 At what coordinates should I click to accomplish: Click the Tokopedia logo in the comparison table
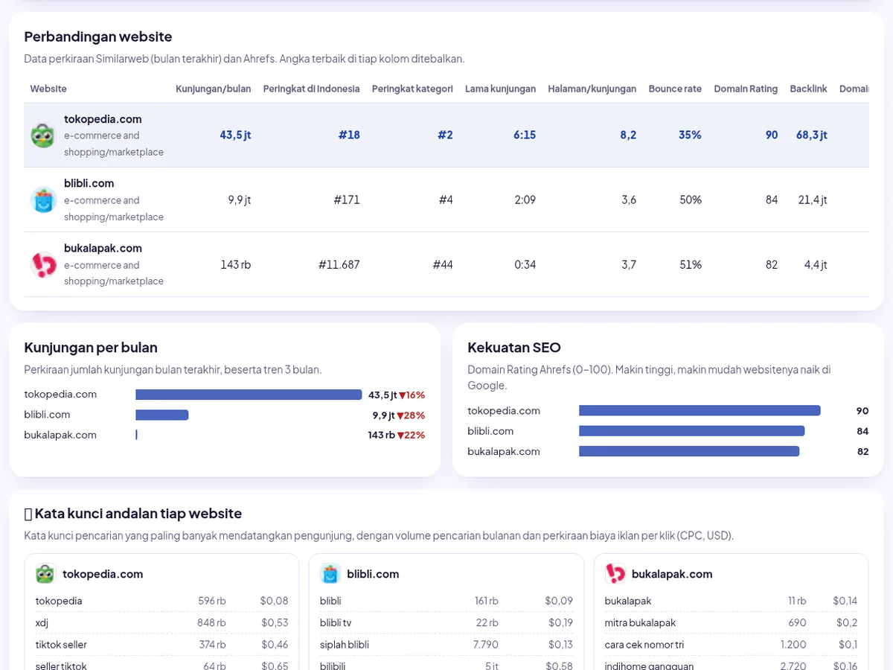(43, 135)
